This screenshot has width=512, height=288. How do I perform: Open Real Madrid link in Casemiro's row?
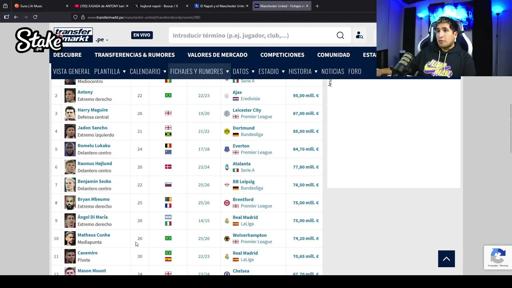click(x=245, y=253)
